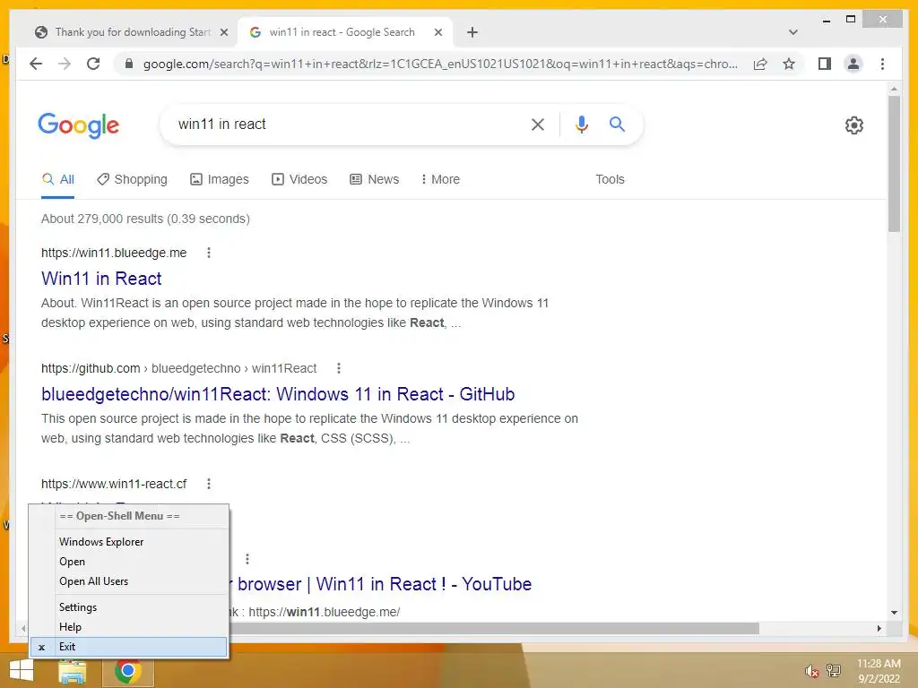Expand the More search filters

coord(440,179)
